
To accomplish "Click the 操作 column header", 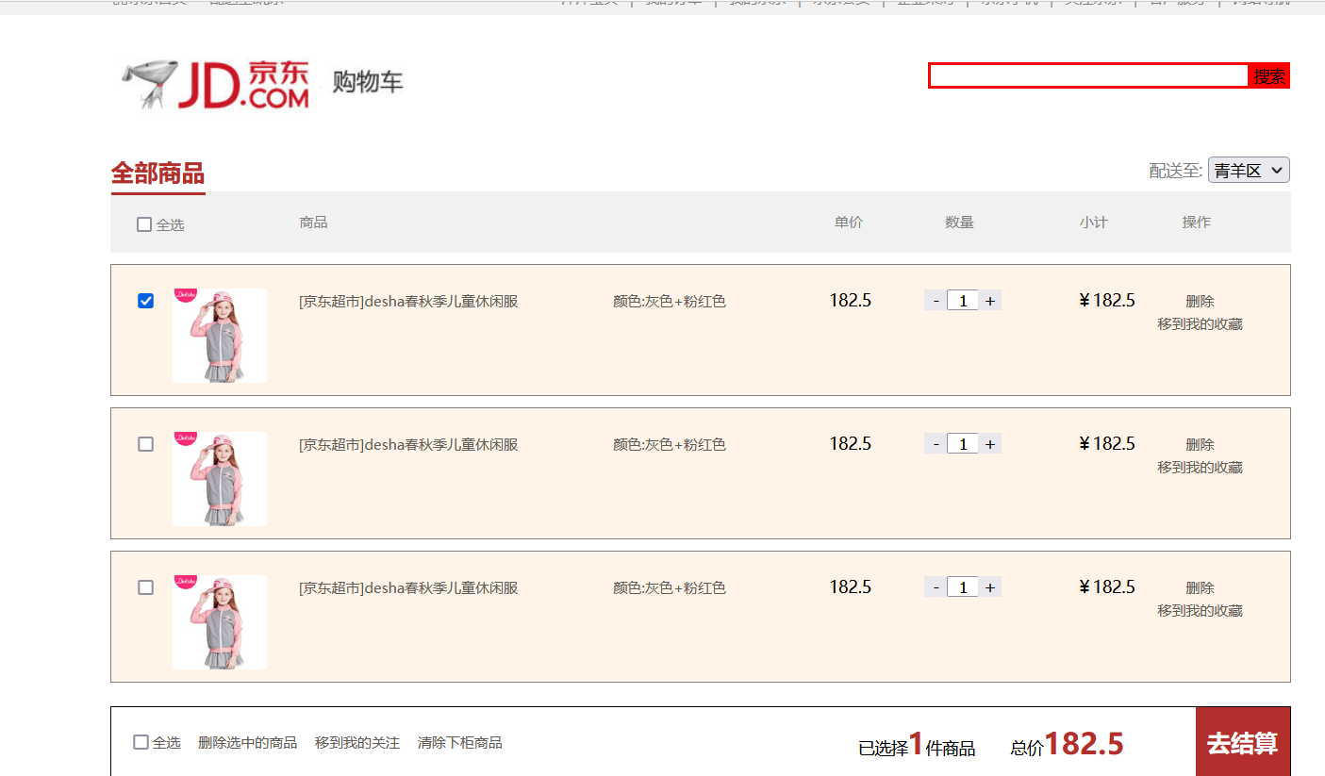I will [x=1197, y=223].
